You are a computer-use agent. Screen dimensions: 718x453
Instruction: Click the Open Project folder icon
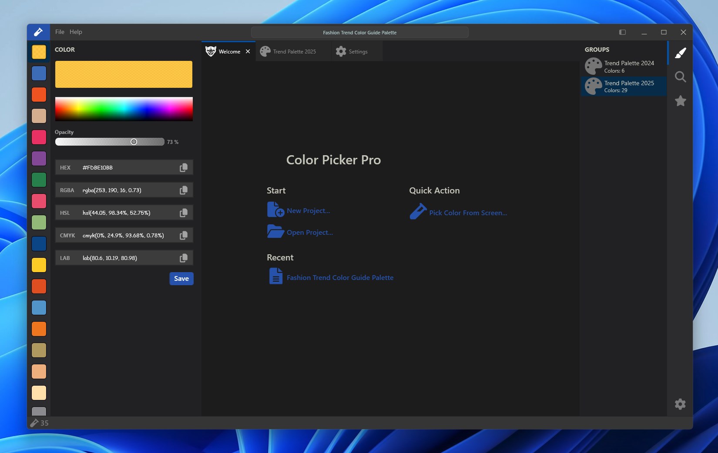coord(275,231)
